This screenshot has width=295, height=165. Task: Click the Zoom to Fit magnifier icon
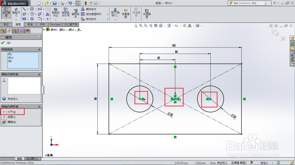141,26
